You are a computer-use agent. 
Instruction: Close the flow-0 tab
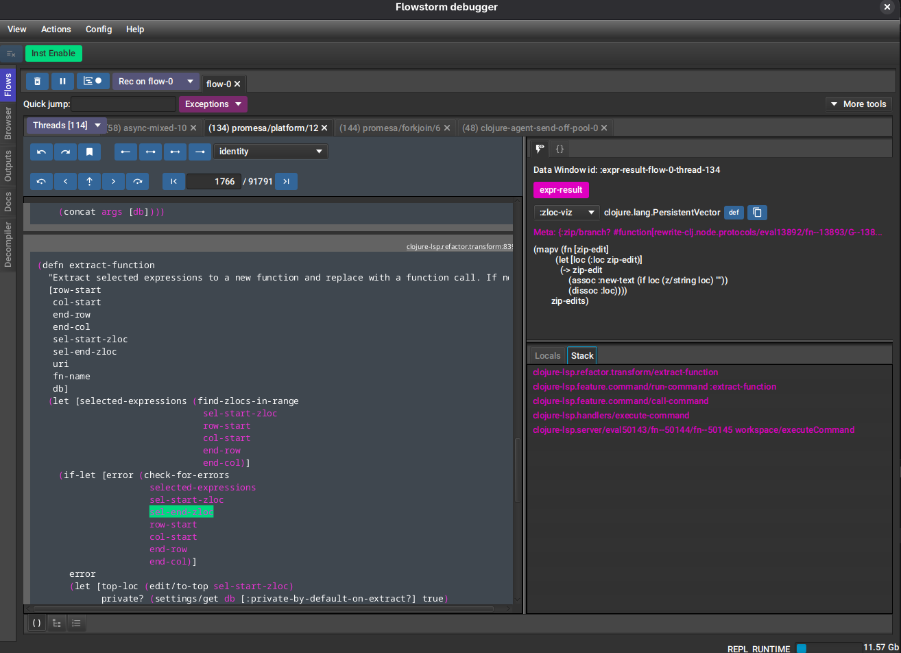tap(237, 84)
